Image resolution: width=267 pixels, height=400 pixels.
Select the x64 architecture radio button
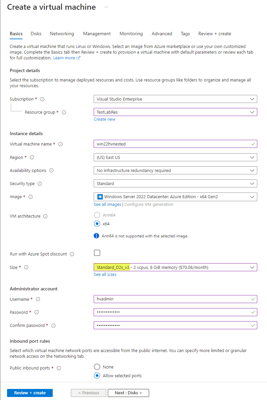click(97, 224)
